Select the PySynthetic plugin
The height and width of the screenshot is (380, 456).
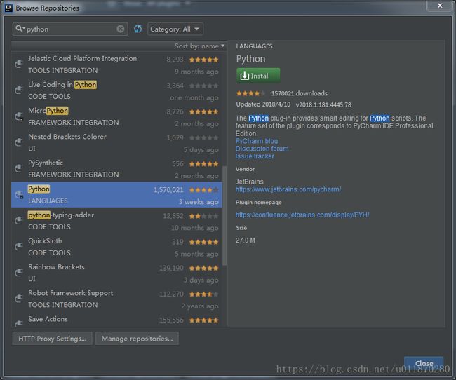116,169
